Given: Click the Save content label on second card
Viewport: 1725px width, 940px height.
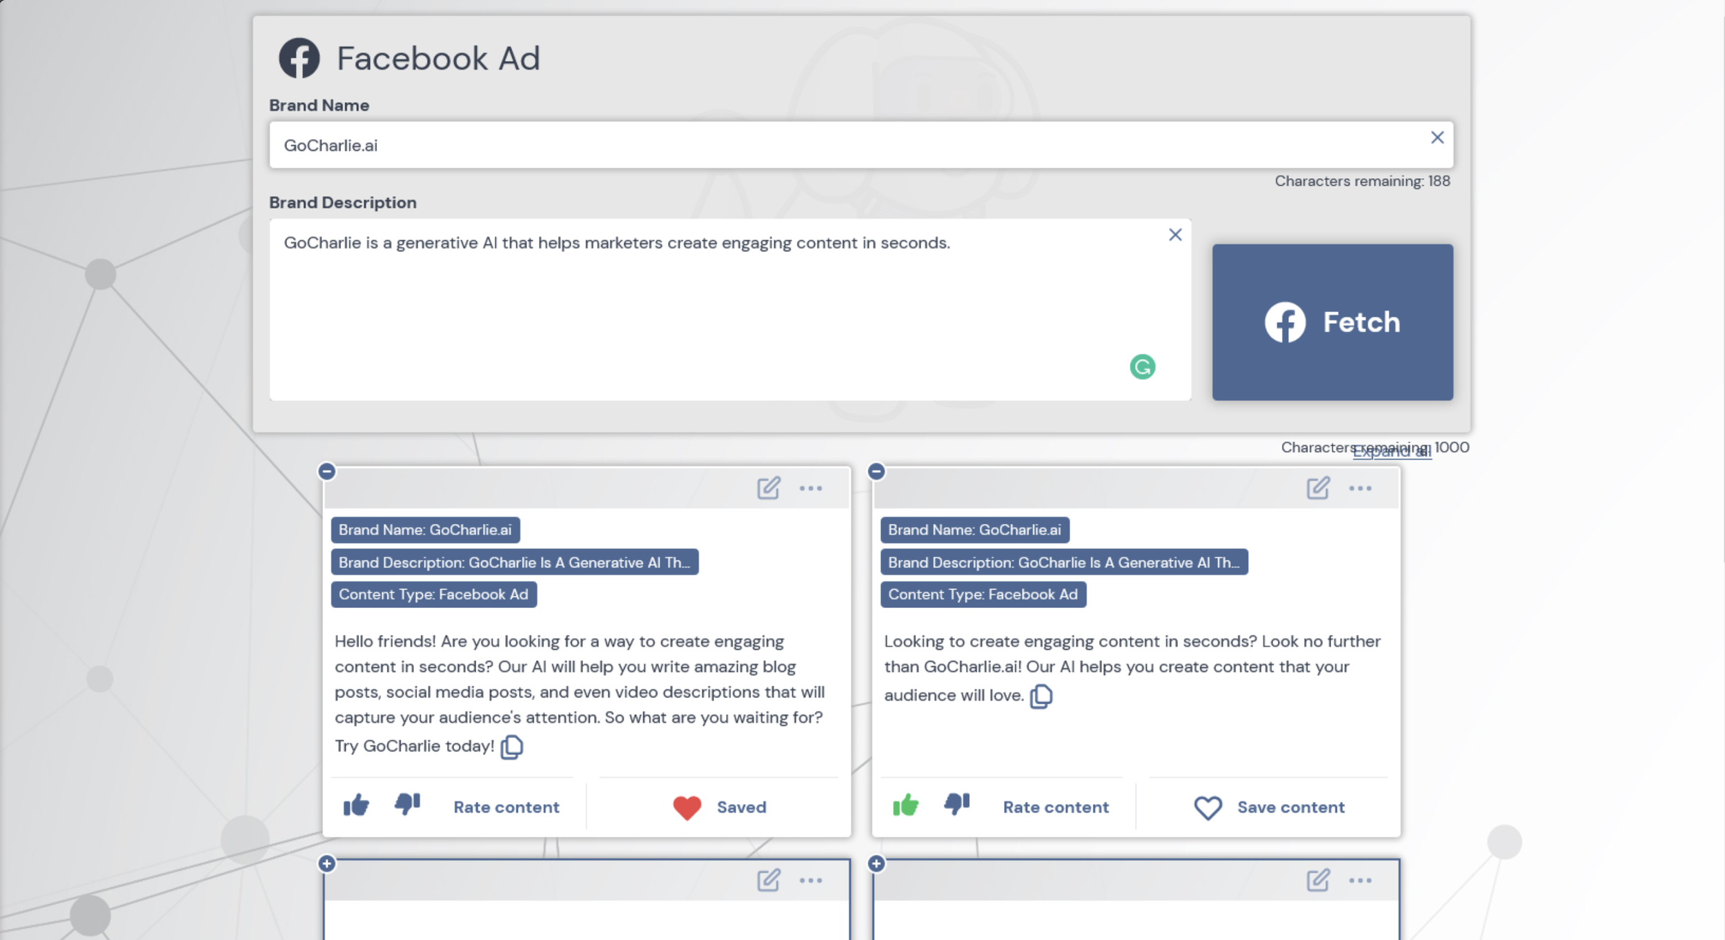Looking at the screenshot, I should pos(1291,807).
